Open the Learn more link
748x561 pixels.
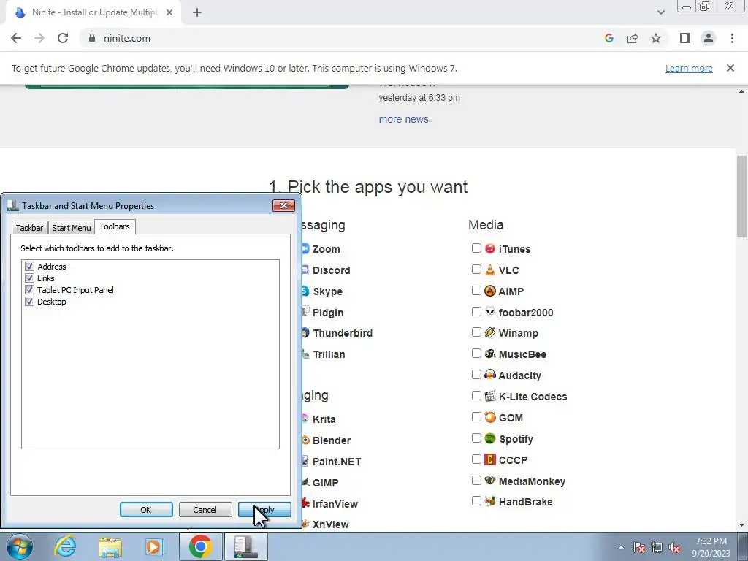(689, 68)
